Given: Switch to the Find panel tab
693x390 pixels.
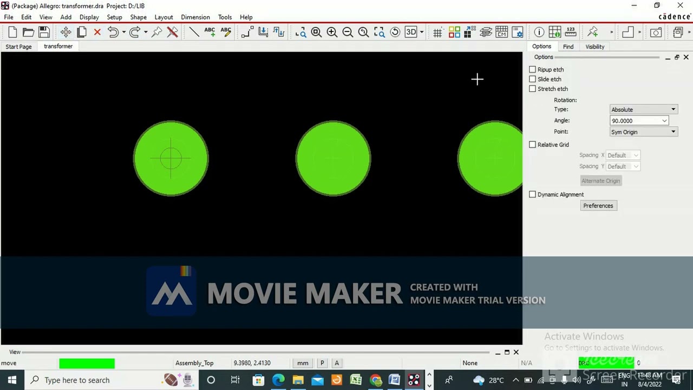Looking at the screenshot, I should (568, 47).
